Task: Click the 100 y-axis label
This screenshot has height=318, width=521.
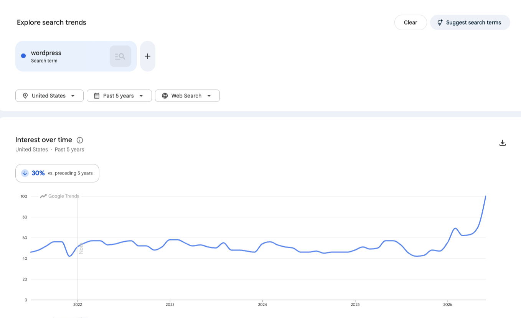Action: [24, 196]
